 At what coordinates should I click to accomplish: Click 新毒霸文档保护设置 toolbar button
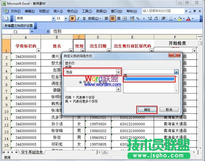(x=19, y=26)
